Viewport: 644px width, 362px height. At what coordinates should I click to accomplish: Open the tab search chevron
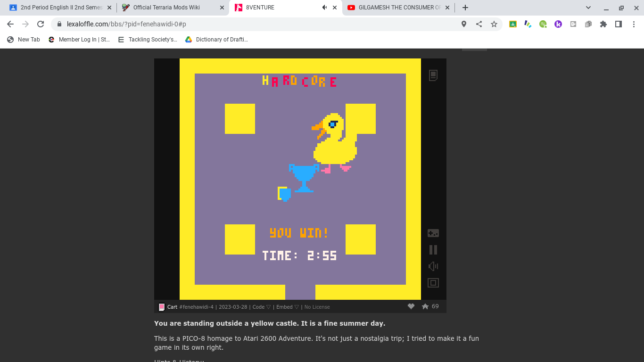[x=588, y=8]
